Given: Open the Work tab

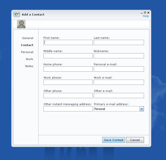Looking at the screenshot, I should coord(29,59).
